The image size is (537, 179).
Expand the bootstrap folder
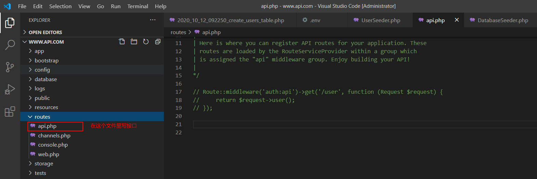92,60
